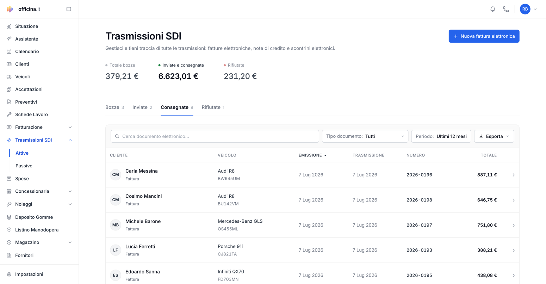
Task: Open Carla Messina's invoice row arrow
Action: pyautogui.click(x=514, y=175)
